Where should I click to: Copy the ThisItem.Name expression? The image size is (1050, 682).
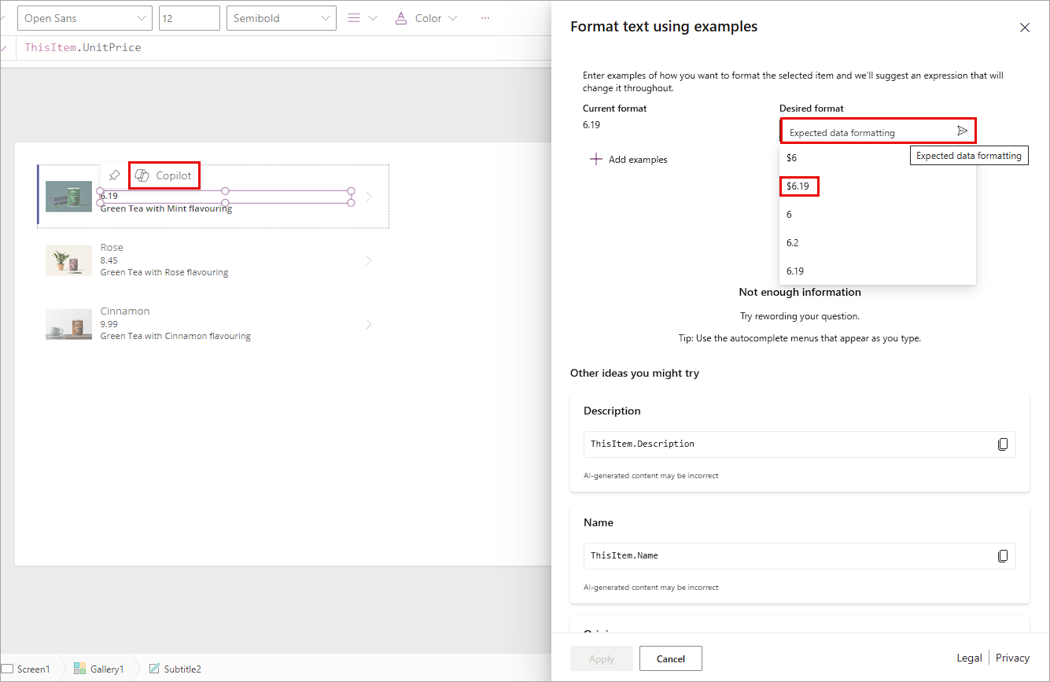point(1003,556)
